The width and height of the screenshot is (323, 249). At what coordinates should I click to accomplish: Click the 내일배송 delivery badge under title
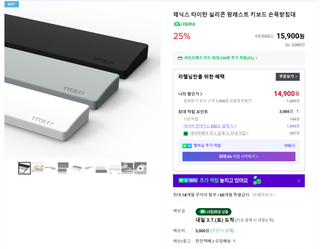click(x=185, y=24)
